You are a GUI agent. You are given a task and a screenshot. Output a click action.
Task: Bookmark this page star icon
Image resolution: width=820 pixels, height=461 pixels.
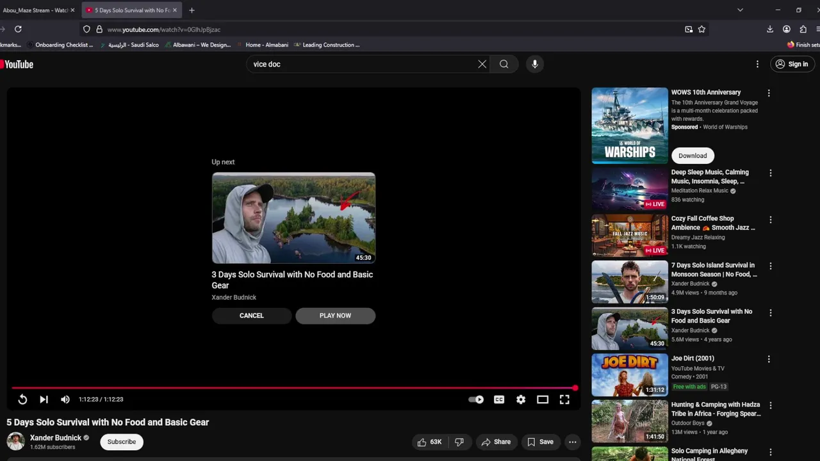tap(701, 29)
